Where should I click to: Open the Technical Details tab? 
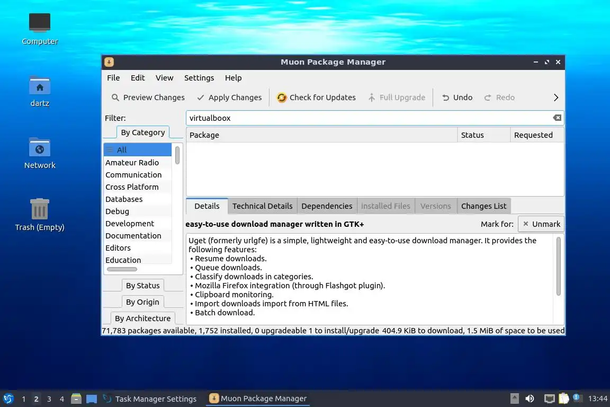tap(263, 206)
